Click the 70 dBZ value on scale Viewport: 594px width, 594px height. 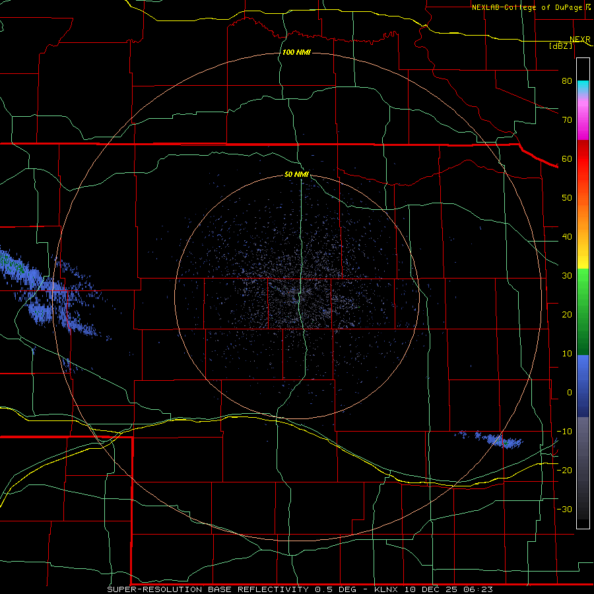tap(567, 119)
